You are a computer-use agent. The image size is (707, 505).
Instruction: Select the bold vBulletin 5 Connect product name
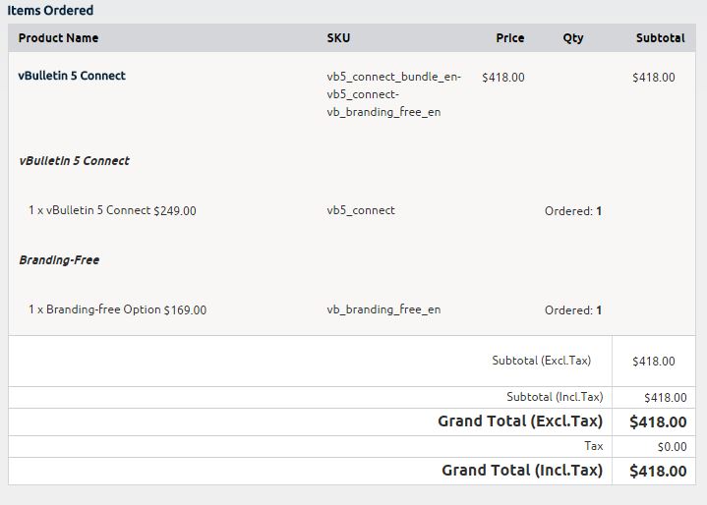coord(72,76)
